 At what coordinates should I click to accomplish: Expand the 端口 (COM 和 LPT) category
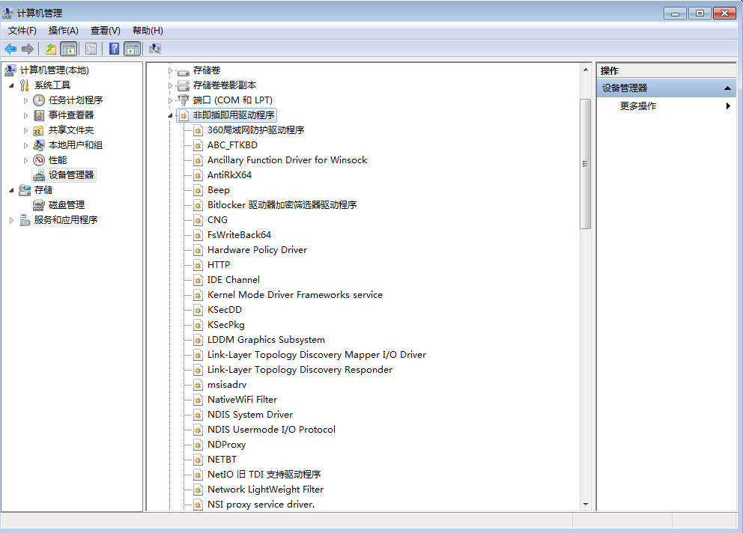click(170, 100)
